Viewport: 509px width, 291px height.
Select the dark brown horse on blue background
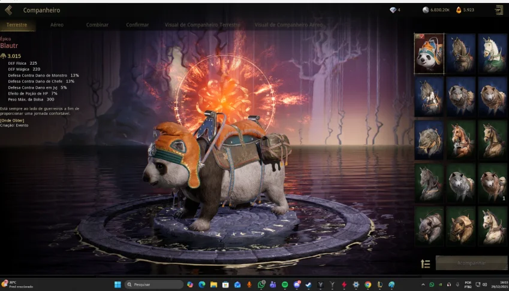(460, 53)
